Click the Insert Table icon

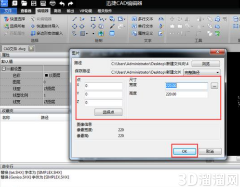tap(112, 33)
